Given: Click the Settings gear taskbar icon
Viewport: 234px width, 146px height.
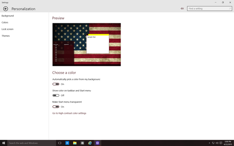Looking at the screenshot, I should [98, 143].
